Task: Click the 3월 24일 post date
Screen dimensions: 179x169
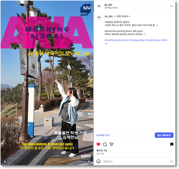Action: (x=100, y=154)
